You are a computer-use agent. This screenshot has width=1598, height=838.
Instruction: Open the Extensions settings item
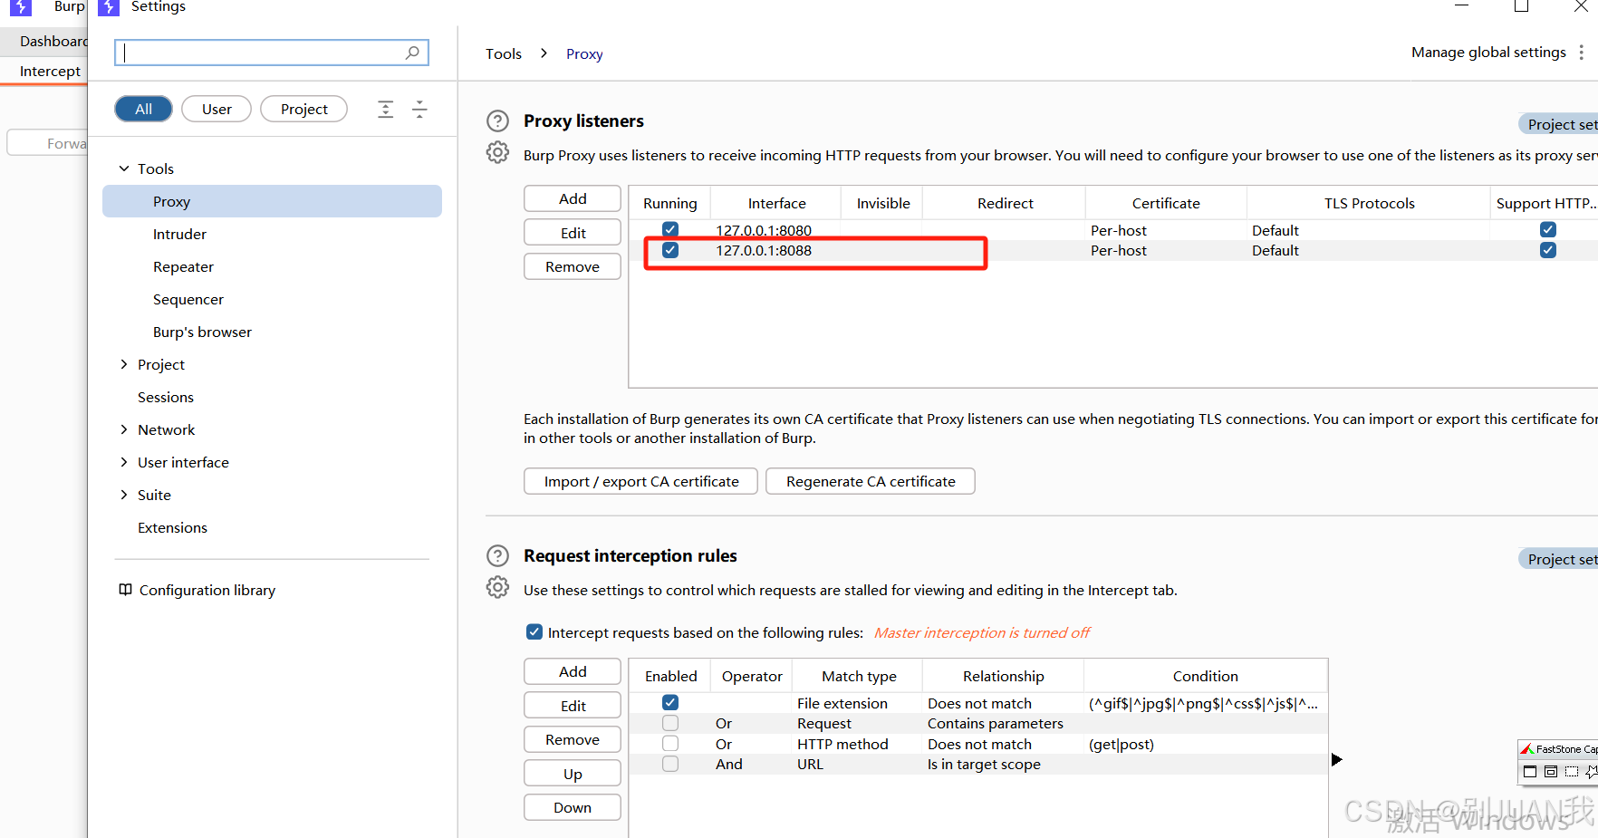tap(172, 527)
